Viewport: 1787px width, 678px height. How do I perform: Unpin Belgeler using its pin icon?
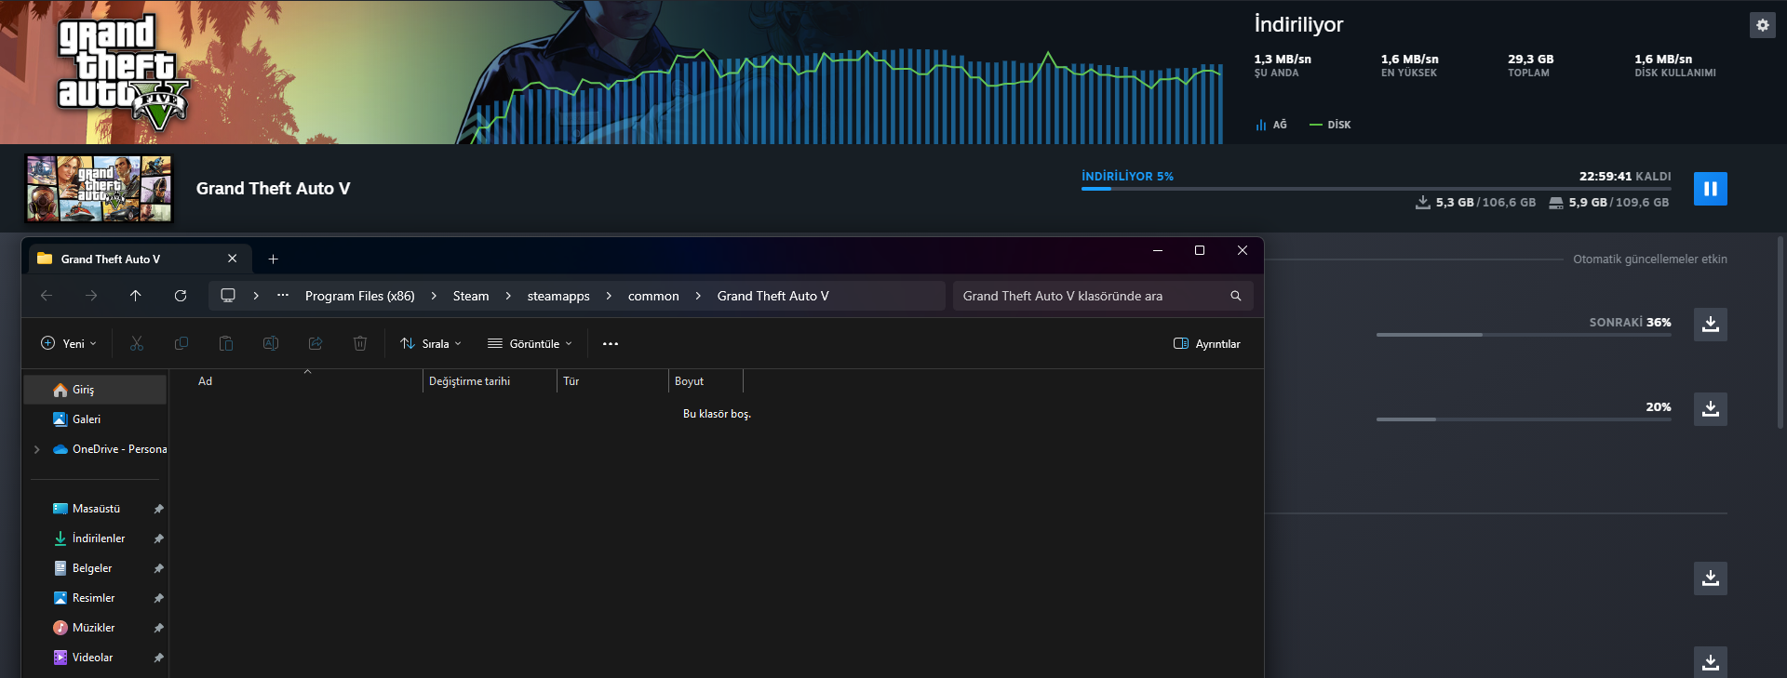pos(158,568)
